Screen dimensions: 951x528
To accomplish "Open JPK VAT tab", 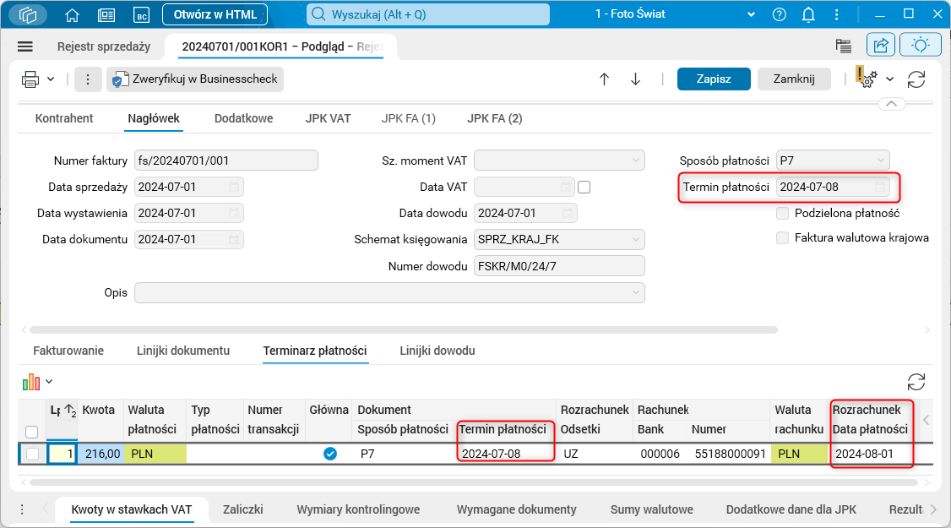I will [x=328, y=118].
